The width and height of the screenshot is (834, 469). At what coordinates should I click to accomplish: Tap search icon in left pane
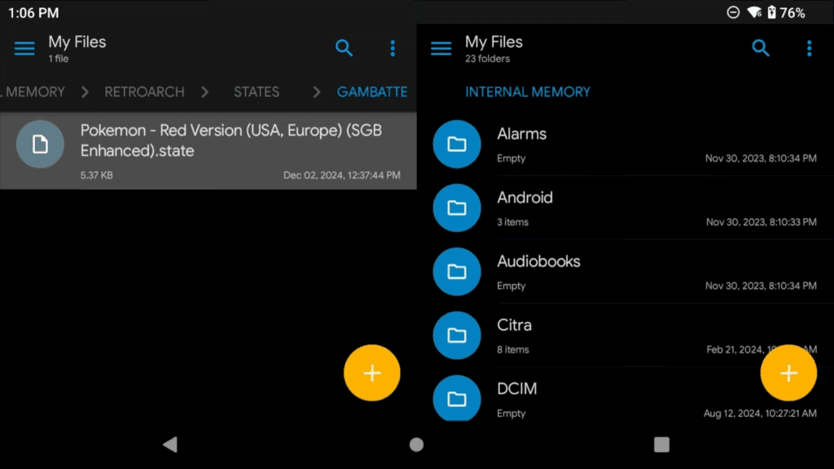tap(345, 49)
